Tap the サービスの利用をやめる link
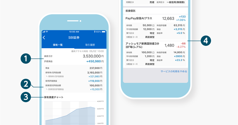The image size is (238, 125). point(174,72)
